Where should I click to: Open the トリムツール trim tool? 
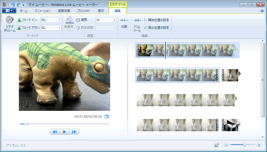click(137, 20)
